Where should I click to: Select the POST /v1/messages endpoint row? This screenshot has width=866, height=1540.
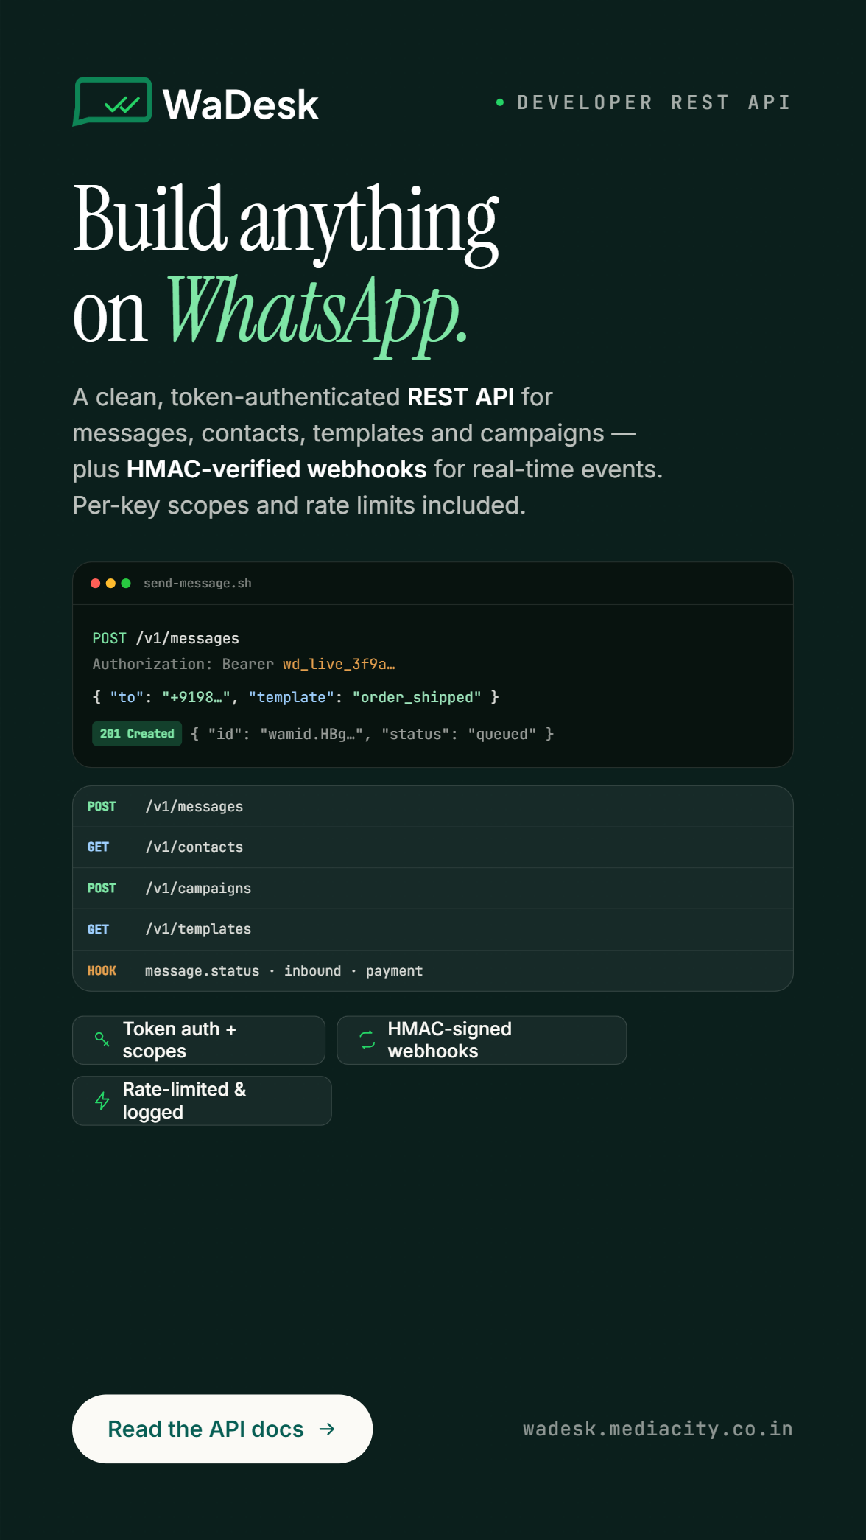click(x=433, y=807)
